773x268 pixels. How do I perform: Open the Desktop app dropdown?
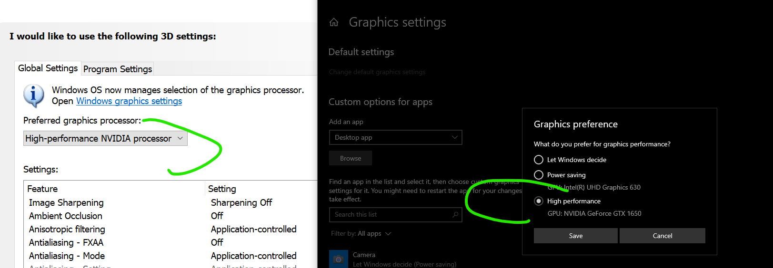coord(395,137)
